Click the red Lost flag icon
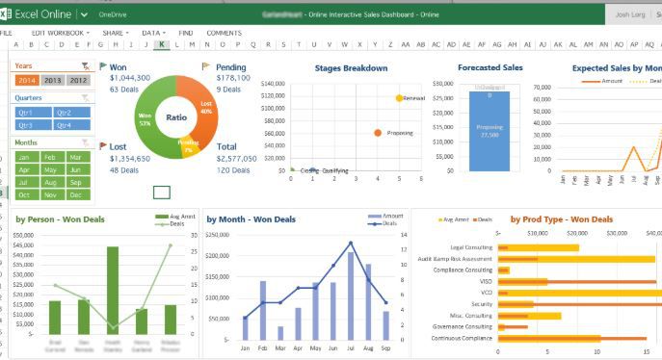Viewport: 662px width, 360px height. 103,146
